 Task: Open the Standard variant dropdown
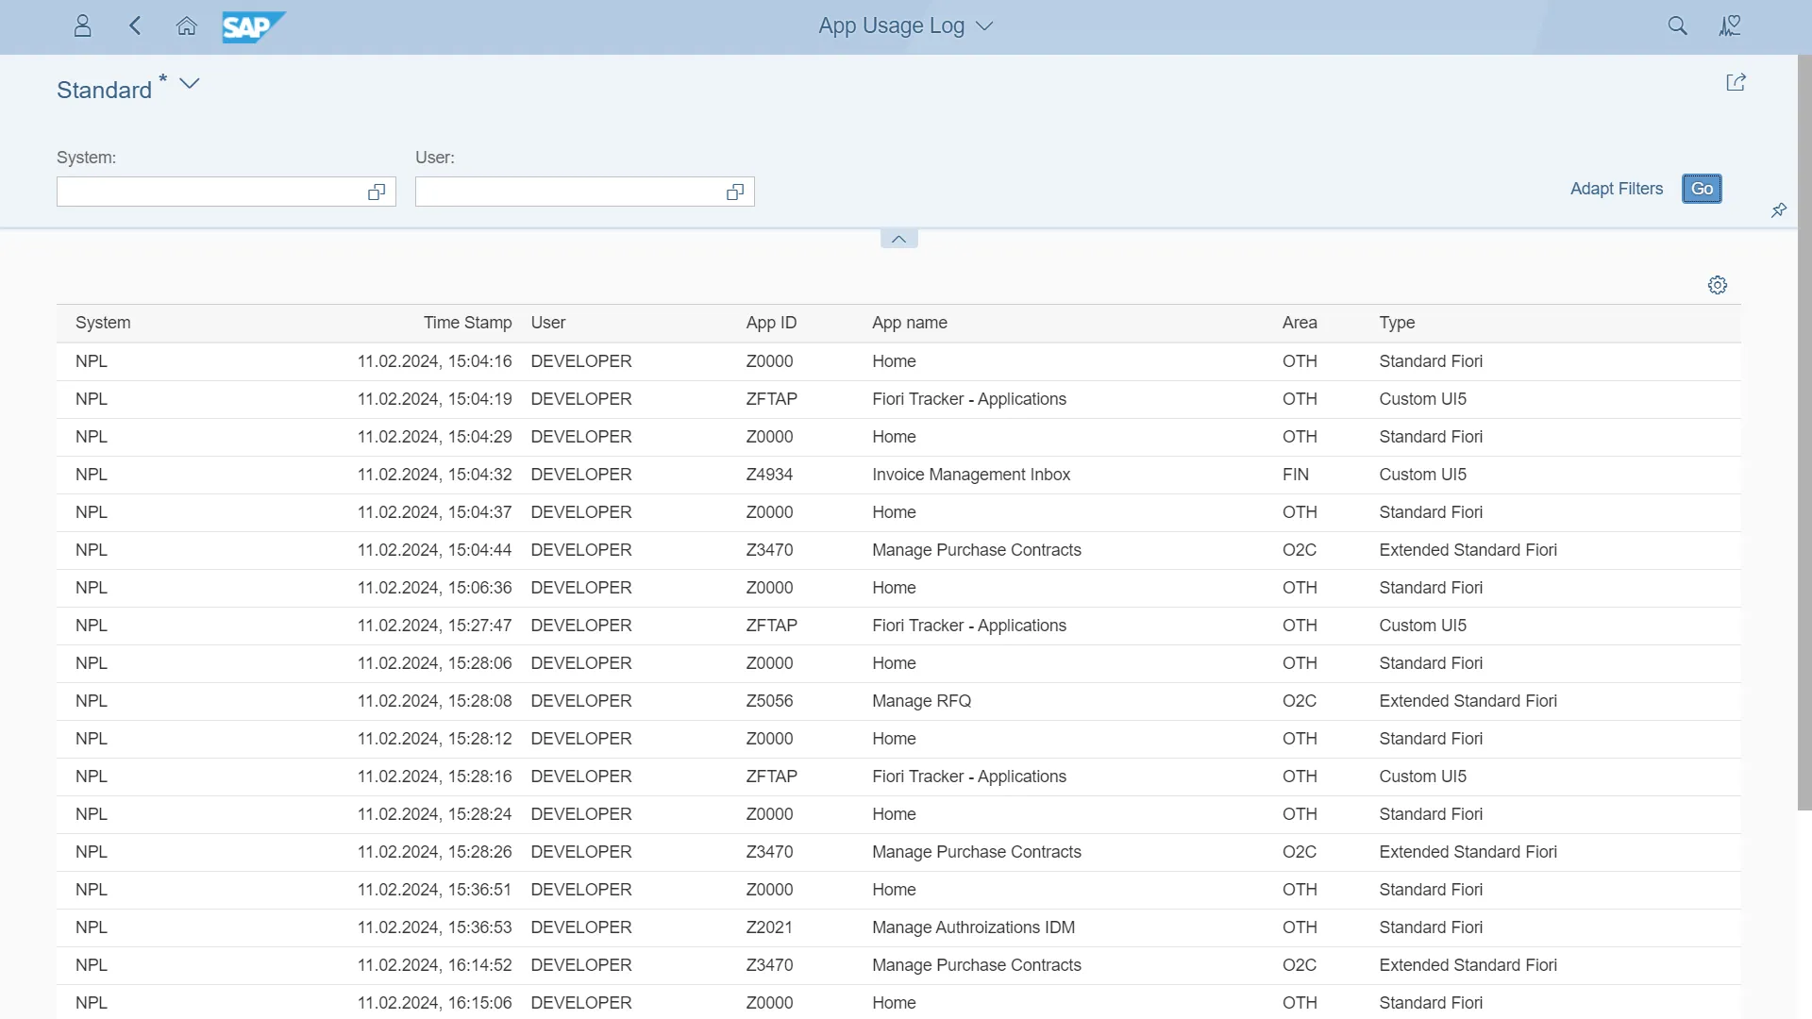[190, 83]
